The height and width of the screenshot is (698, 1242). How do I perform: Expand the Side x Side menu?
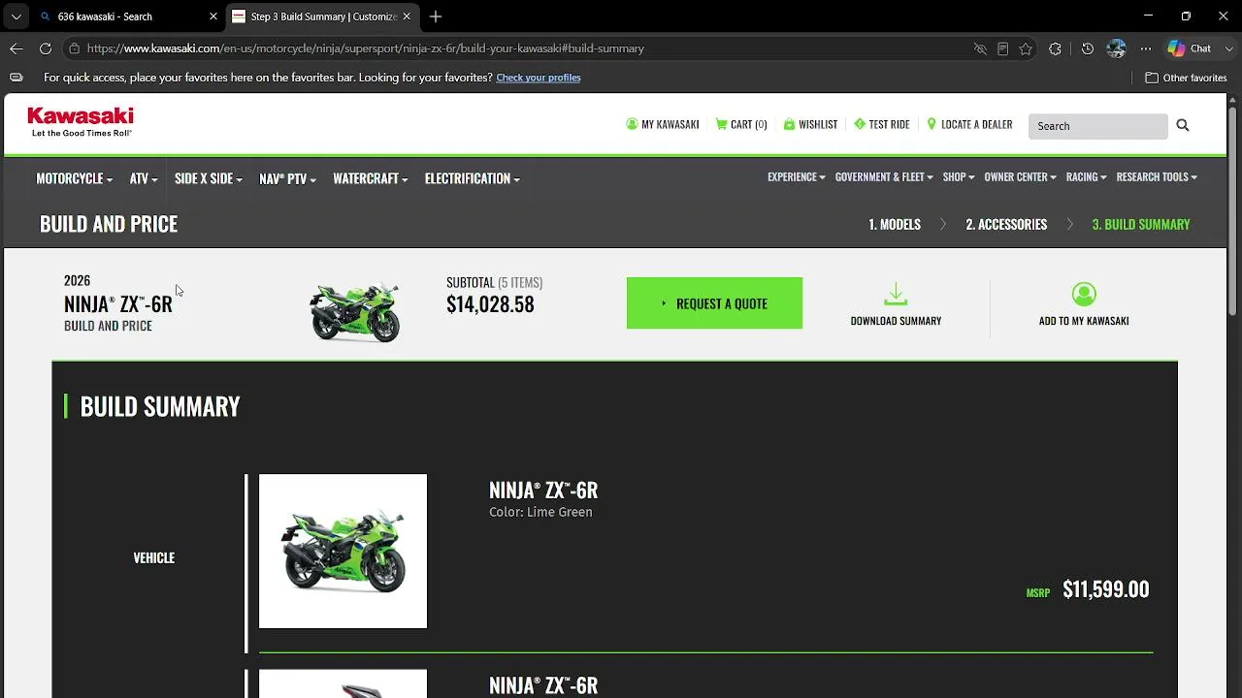[209, 178]
